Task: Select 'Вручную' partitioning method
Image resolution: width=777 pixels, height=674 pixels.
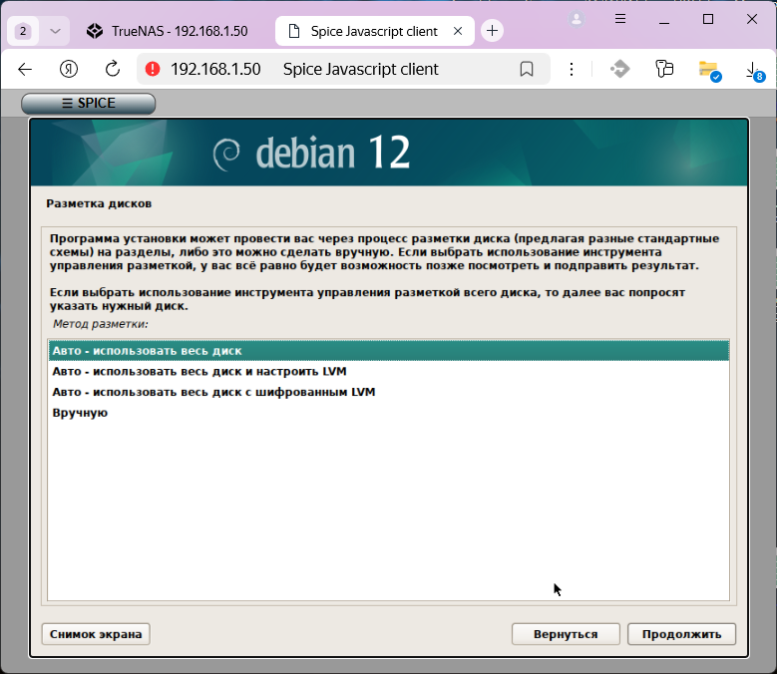Action: coord(389,413)
